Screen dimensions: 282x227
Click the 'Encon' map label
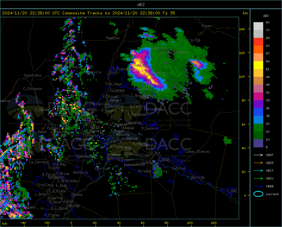(x=206, y=26)
